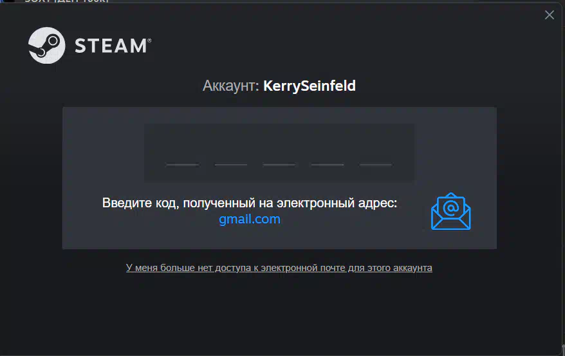Open the no-email-access help link

[279, 268]
